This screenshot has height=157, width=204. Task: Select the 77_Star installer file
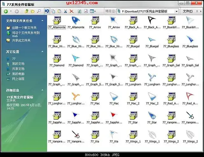click(133, 118)
